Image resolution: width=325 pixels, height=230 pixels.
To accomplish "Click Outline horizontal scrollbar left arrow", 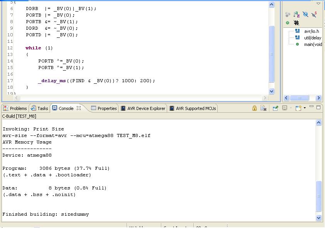I will 286,98.
